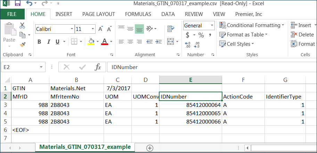Screen dimensions: 317x153
Task: Click the Accounting dollar format icon
Action: (188, 35)
